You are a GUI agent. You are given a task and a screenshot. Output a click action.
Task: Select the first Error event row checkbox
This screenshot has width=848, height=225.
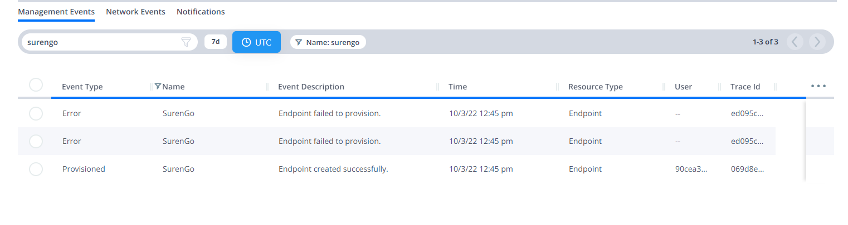pyautogui.click(x=36, y=113)
